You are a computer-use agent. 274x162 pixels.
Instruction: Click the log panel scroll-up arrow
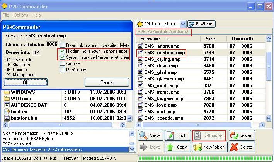132,134
